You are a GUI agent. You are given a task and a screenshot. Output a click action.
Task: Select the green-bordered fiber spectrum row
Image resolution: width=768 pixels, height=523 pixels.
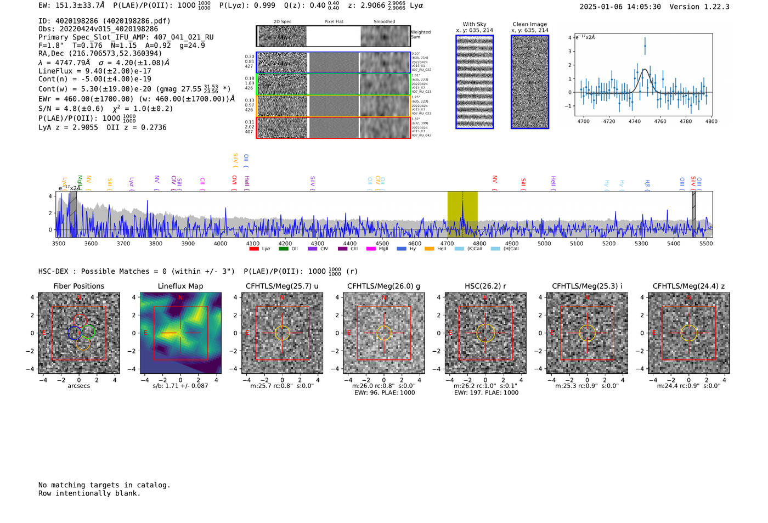click(333, 85)
